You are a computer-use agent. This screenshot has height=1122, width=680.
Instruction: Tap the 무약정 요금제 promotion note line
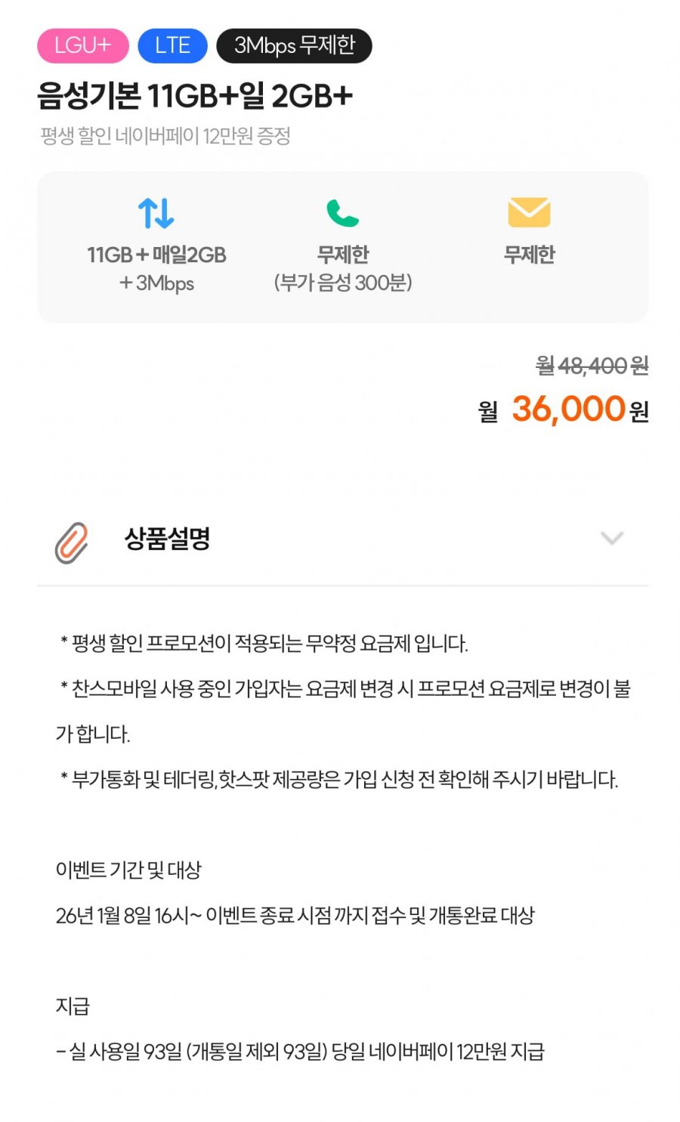[x=264, y=644]
